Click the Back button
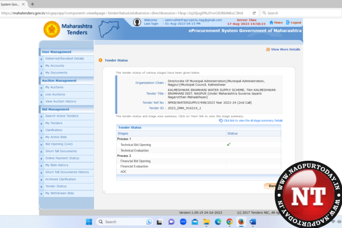The width and height of the screenshot is (342, 228). tap(271, 186)
